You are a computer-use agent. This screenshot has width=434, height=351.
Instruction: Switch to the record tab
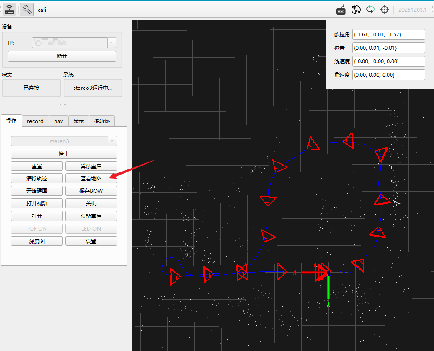coord(35,121)
